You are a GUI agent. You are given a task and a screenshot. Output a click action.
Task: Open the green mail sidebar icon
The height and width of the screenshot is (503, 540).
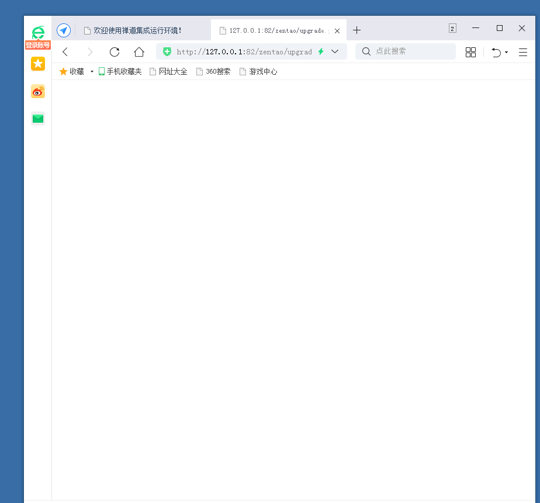coord(38,119)
